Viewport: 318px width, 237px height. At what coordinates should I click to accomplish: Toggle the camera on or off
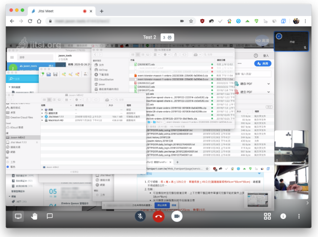177,216
